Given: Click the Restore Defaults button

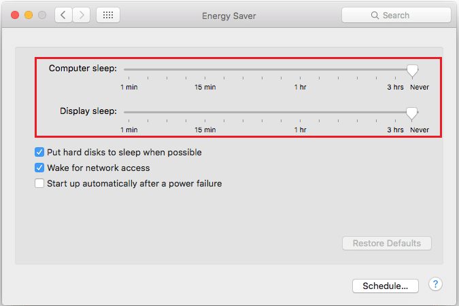Looking at the screenshot, I should click(387, 244).
